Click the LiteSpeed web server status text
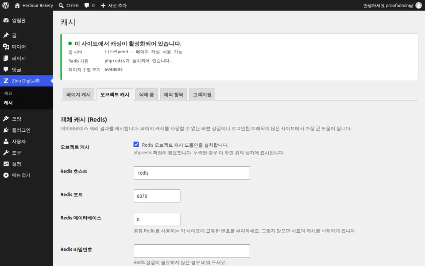This screenshot has width=425, height=266. [143, 51]
